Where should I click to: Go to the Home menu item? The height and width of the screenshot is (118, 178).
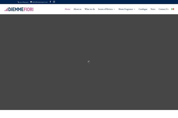click(68, 9)
